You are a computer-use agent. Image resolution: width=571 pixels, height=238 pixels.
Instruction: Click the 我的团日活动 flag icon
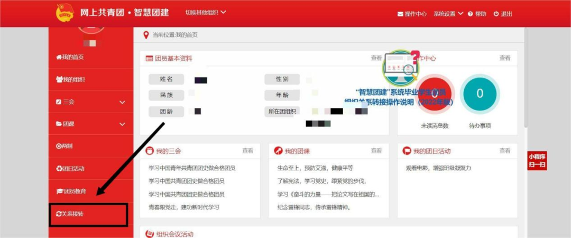coord(407,151)
